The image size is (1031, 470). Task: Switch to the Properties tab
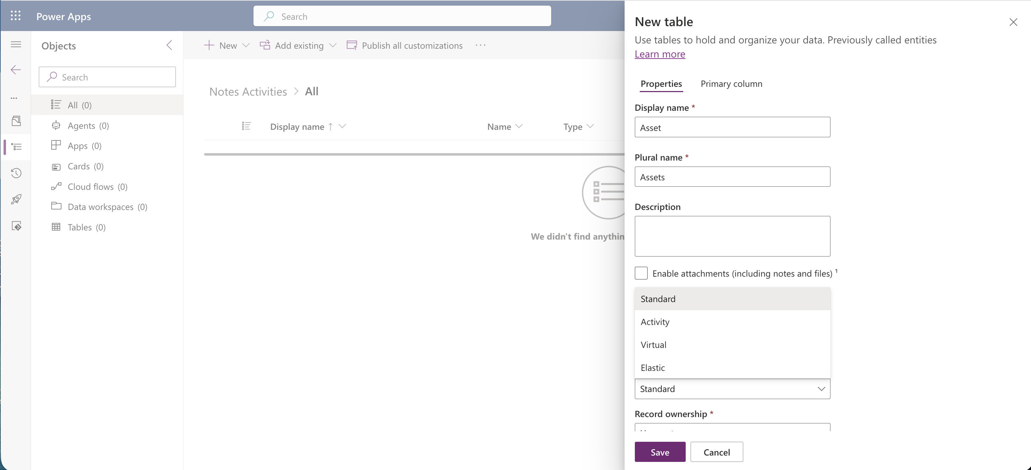(x=661, y=84)
